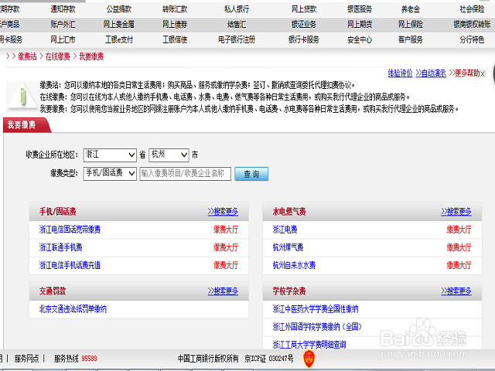Screen dimensions: 495x371
Task: Open 杭州煤气费 link
Action: (288, 247)
